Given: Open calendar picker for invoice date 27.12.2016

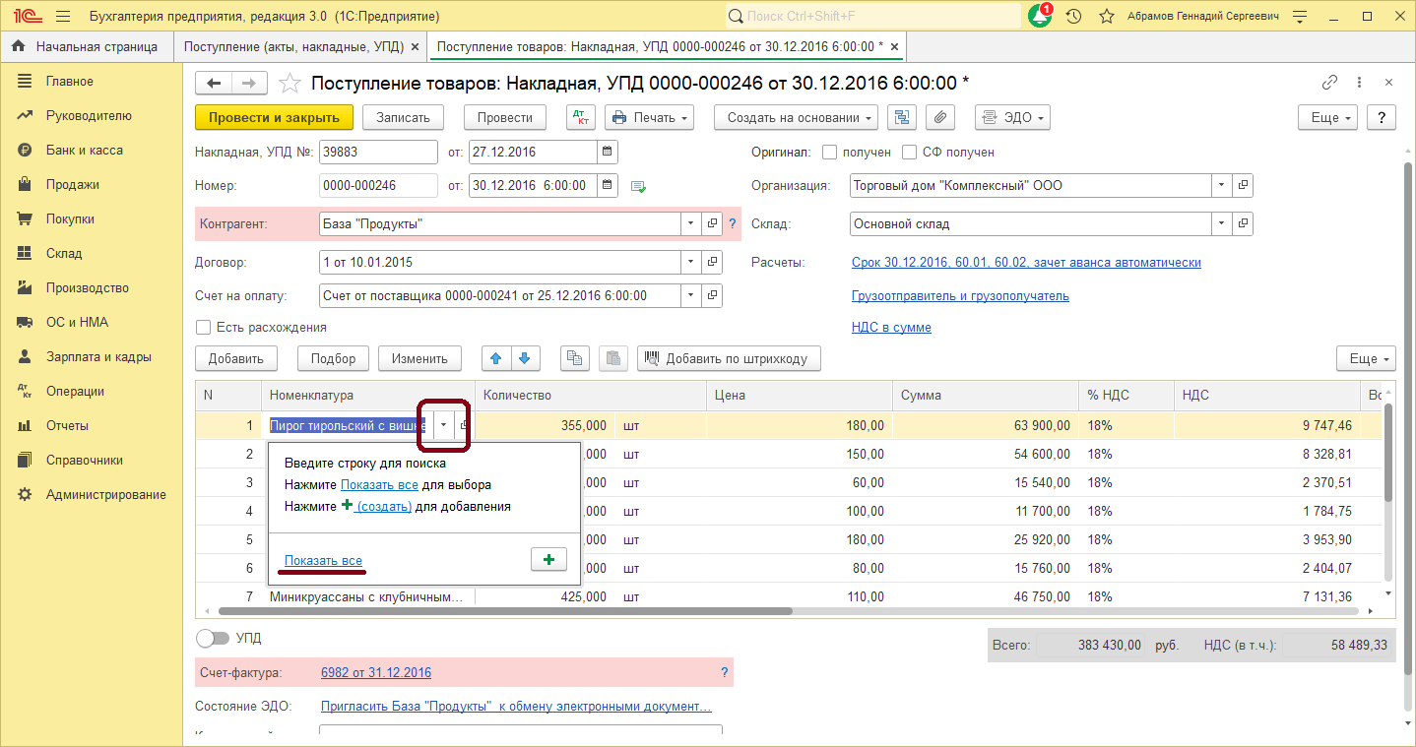Looking at the screenshot, I should tap(608, 152).
